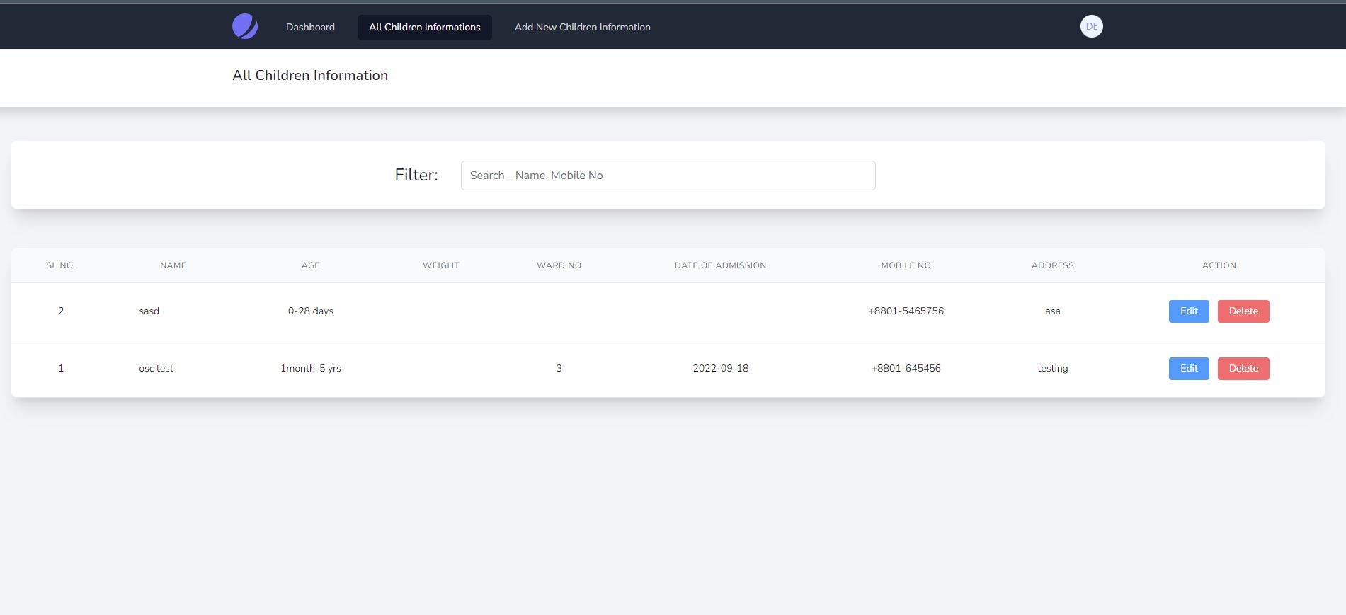Open the DE user avatar menu
Screen dimensions: 1346x615
(1091, 27)
